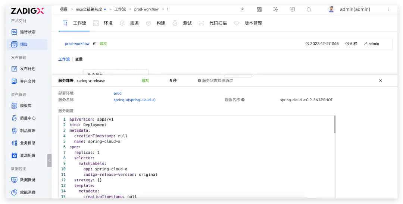Click the 效能洞察 pie chart icon
403x204 pixels.
click(14, 192)
